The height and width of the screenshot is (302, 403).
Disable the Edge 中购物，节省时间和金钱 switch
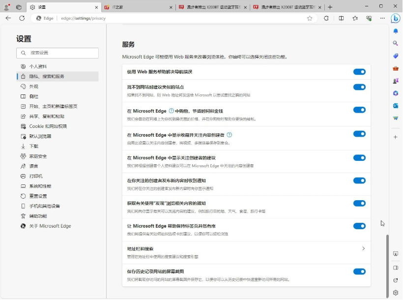click(x=359, y=110)
